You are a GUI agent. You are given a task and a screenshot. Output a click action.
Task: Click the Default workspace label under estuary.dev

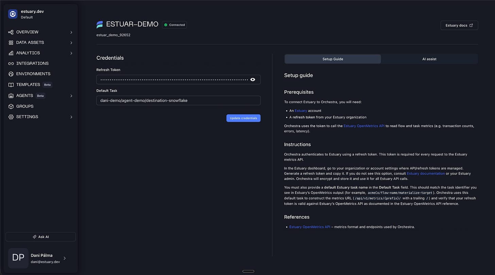point(27,17)
